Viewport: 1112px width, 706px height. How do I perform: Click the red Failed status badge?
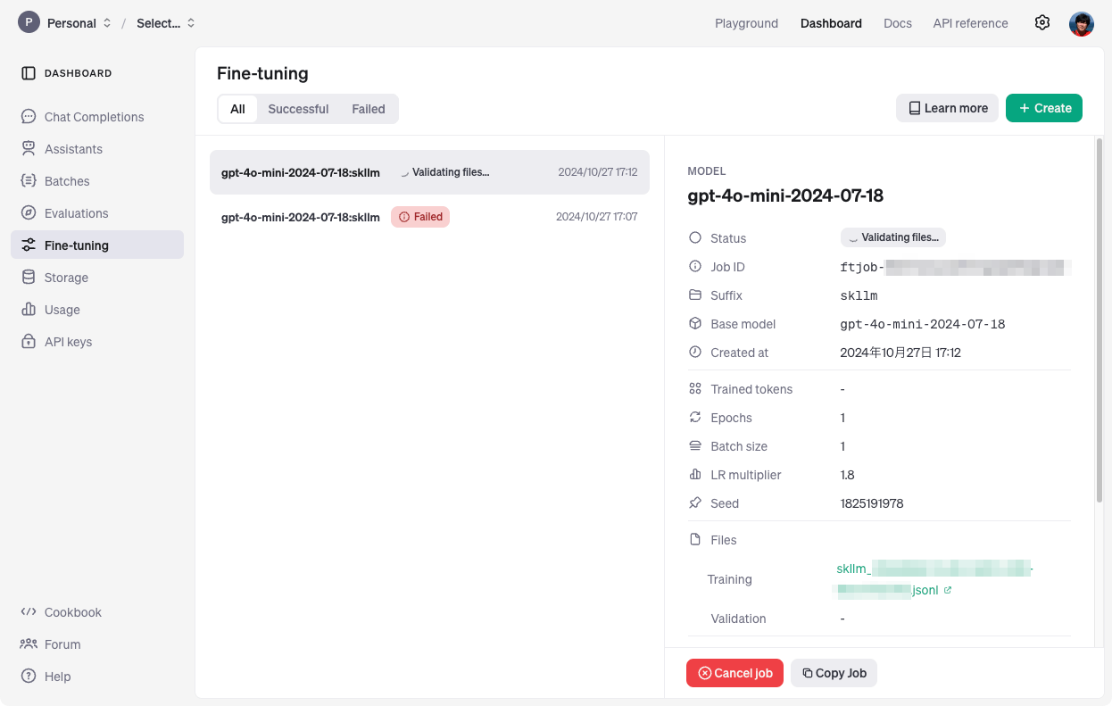pos(420,217)
